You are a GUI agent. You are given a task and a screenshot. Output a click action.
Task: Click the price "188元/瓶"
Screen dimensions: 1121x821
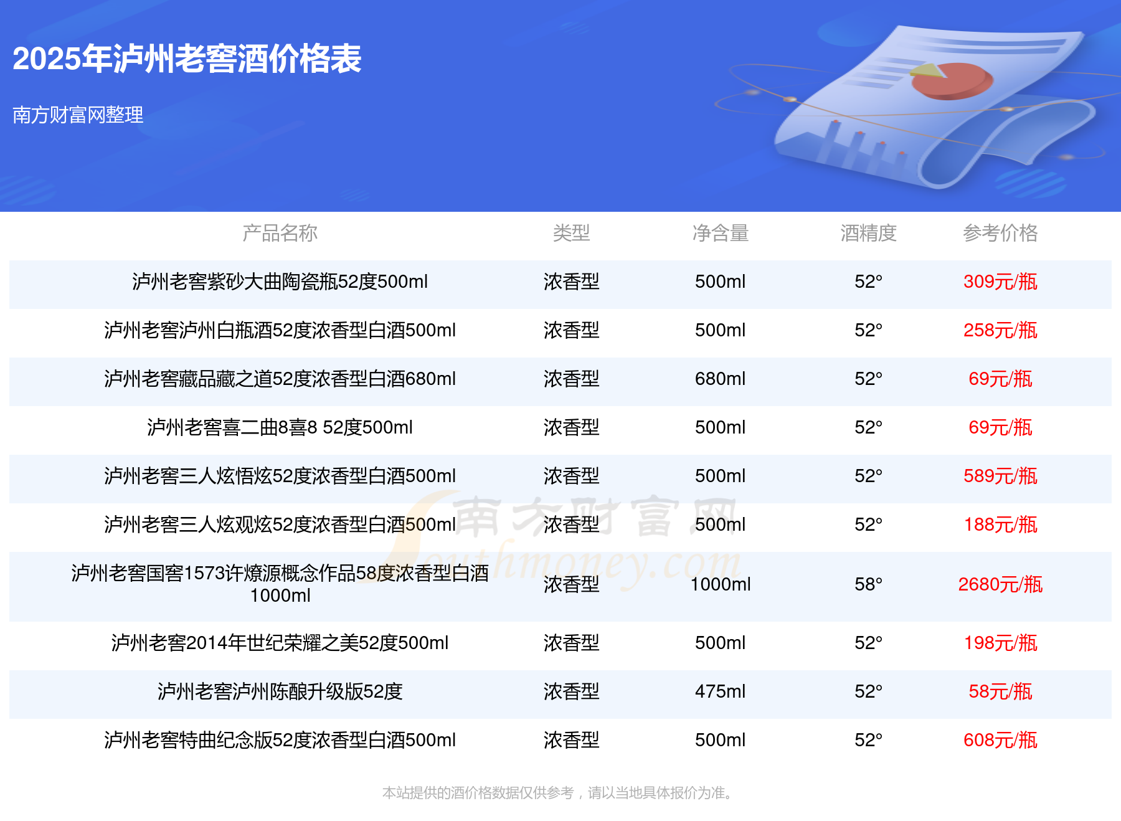pyautogui.click(x=1000, y=524)
